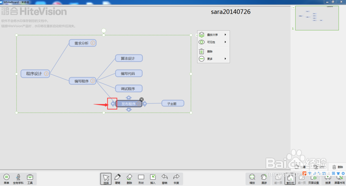The height and width of the screenshot is (186, 346).
Task: Open the 生物学科 subject tools
Action: click(18, 179)
